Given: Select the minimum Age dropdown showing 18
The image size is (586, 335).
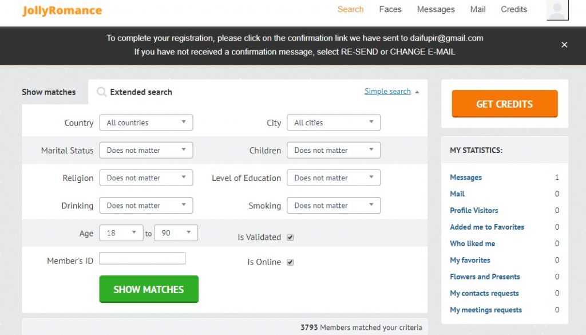Looking at the screenshot, I should (121, 233).
